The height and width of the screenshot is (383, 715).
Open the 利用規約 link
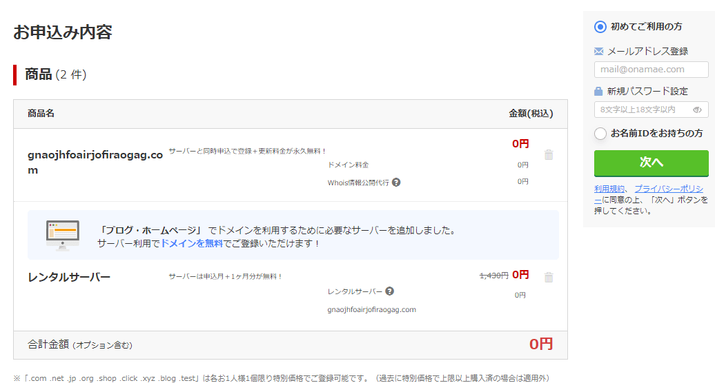[x=609, y=189]
